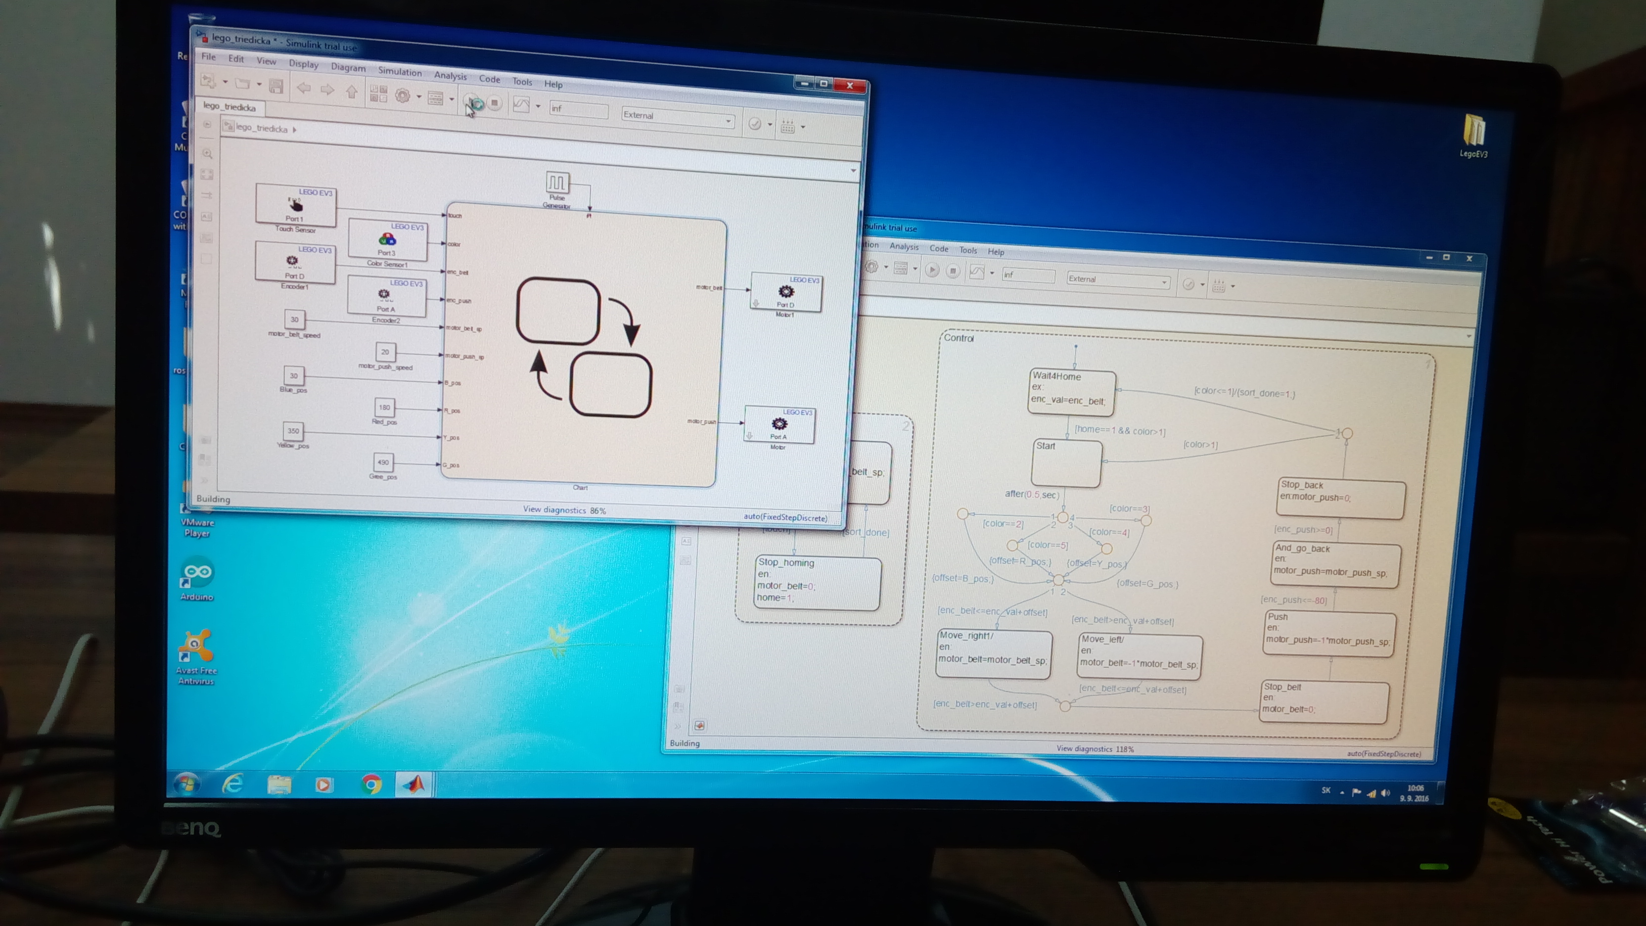Click the MATLAB icon in taskbar
This screenshot has height=926, width=1646.
click(413, 784)
